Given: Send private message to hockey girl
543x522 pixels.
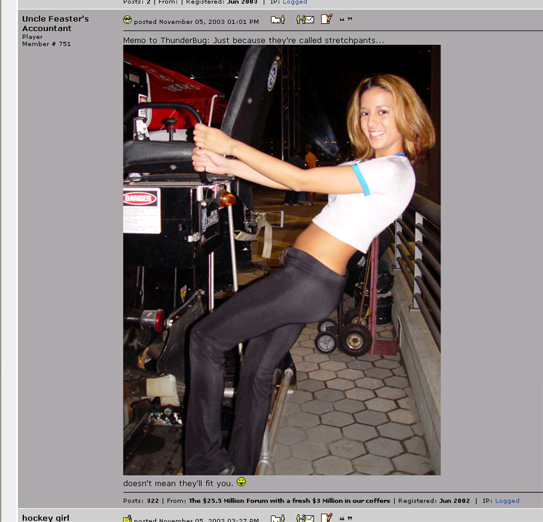Looking at the screenshot, I should (x=305, y=518).
